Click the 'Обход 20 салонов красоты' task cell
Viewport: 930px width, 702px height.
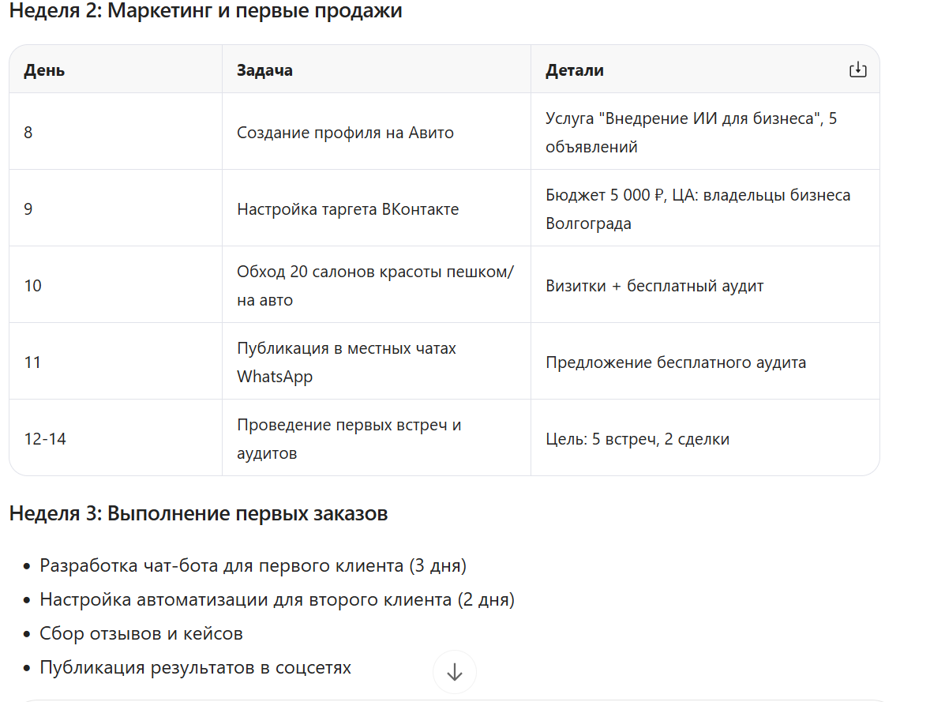tap(376, 285)
